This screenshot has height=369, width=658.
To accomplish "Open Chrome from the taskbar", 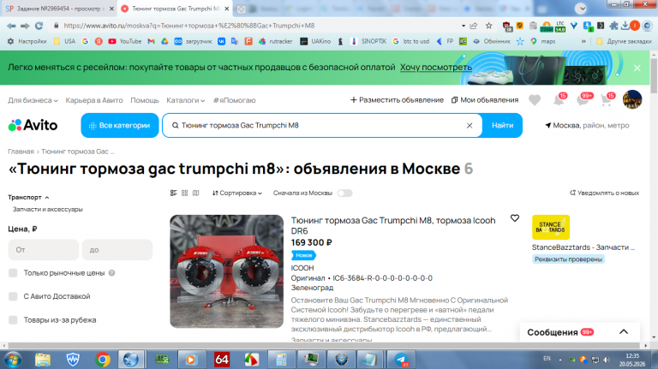I will (x=102, y=360).
